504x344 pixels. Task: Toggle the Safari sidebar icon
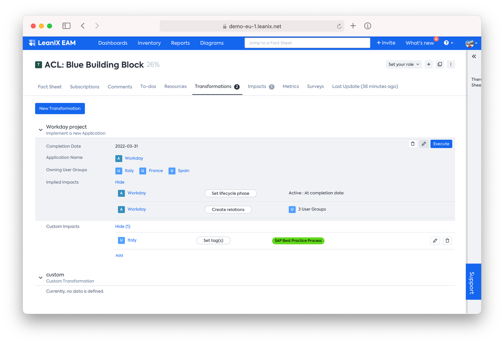(66, 26)
